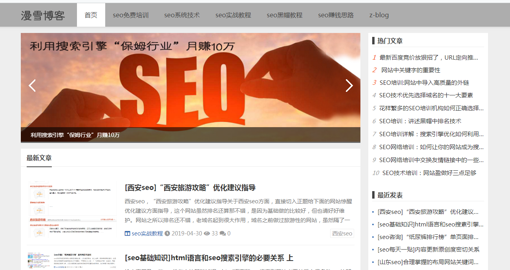510x270 pixels.
Task: Select seo实战教程 in the navigation bar
Action: tap(233, 15)
